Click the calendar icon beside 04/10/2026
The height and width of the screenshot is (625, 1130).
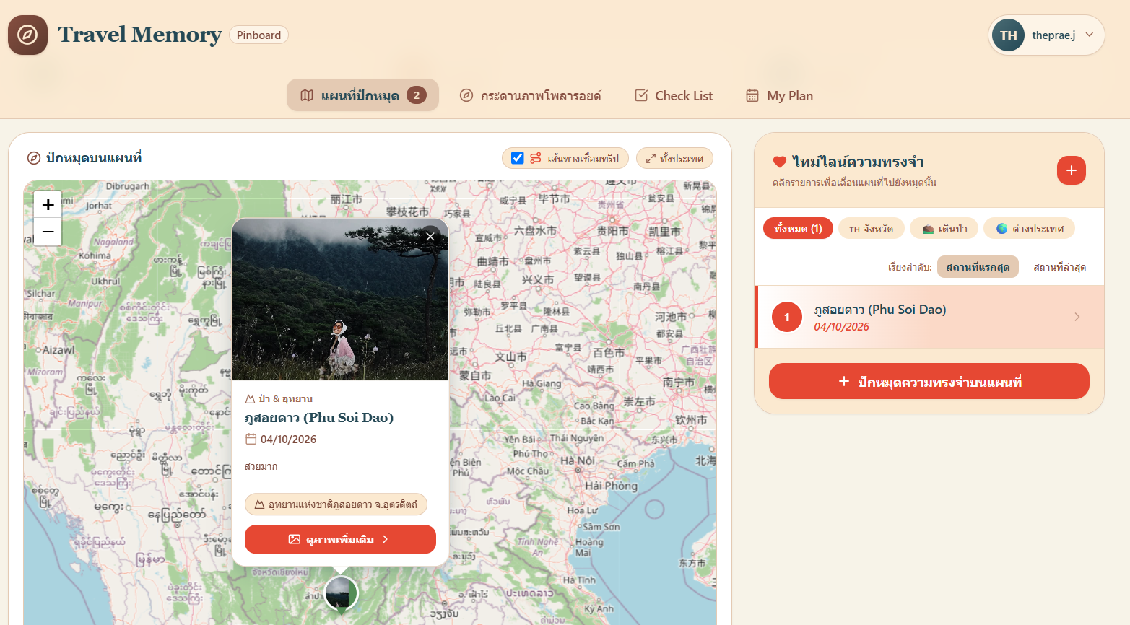click(x=251, y=439)
